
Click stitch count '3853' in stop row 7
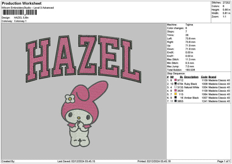point(180,101)
